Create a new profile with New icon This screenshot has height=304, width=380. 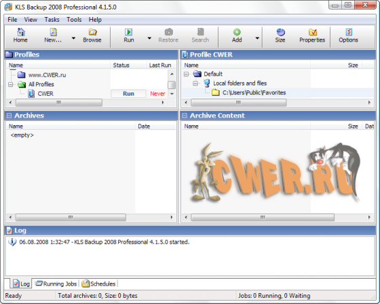[x=53, y=32]
